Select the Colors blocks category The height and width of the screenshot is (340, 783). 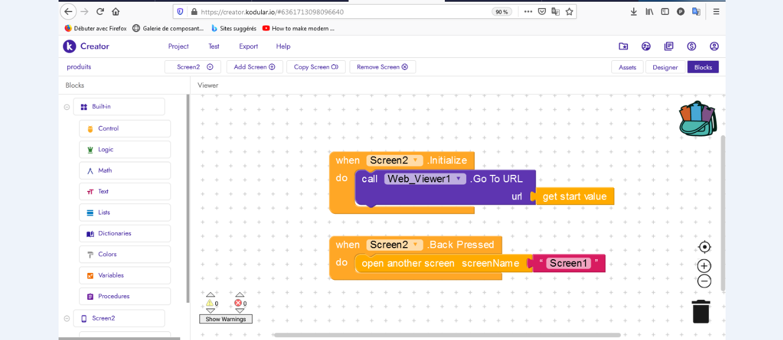point(125,255)
